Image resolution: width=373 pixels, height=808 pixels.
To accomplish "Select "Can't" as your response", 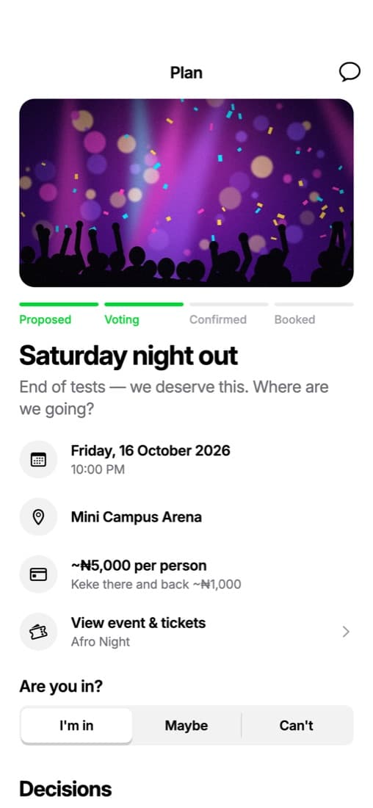I will (x=296, y=726).
